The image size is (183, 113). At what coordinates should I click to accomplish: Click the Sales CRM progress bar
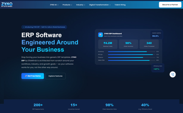coord(132,60)
